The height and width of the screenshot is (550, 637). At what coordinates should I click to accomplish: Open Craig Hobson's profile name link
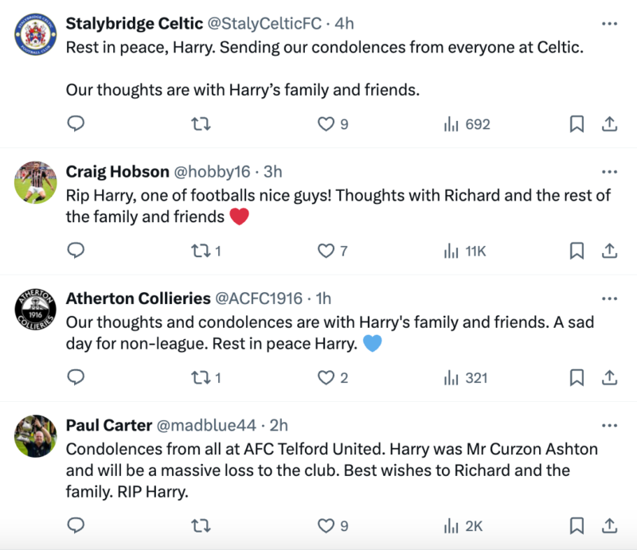point(117,171)
